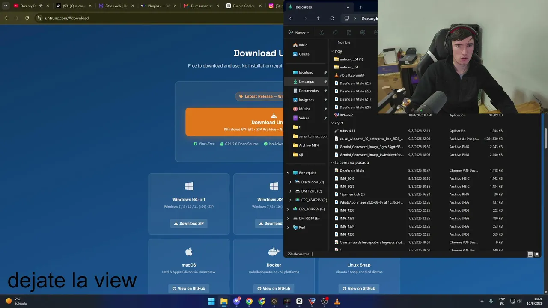This screenshot has height=308, width=548.
Task: Open VLC media player from the taskbar
Action: (x=337, y=301)
